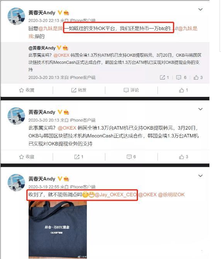Click @OKEX mention in the second post
Image resolution: width=221 pixels, height=259 pixels.
click(x=67, y=128)
